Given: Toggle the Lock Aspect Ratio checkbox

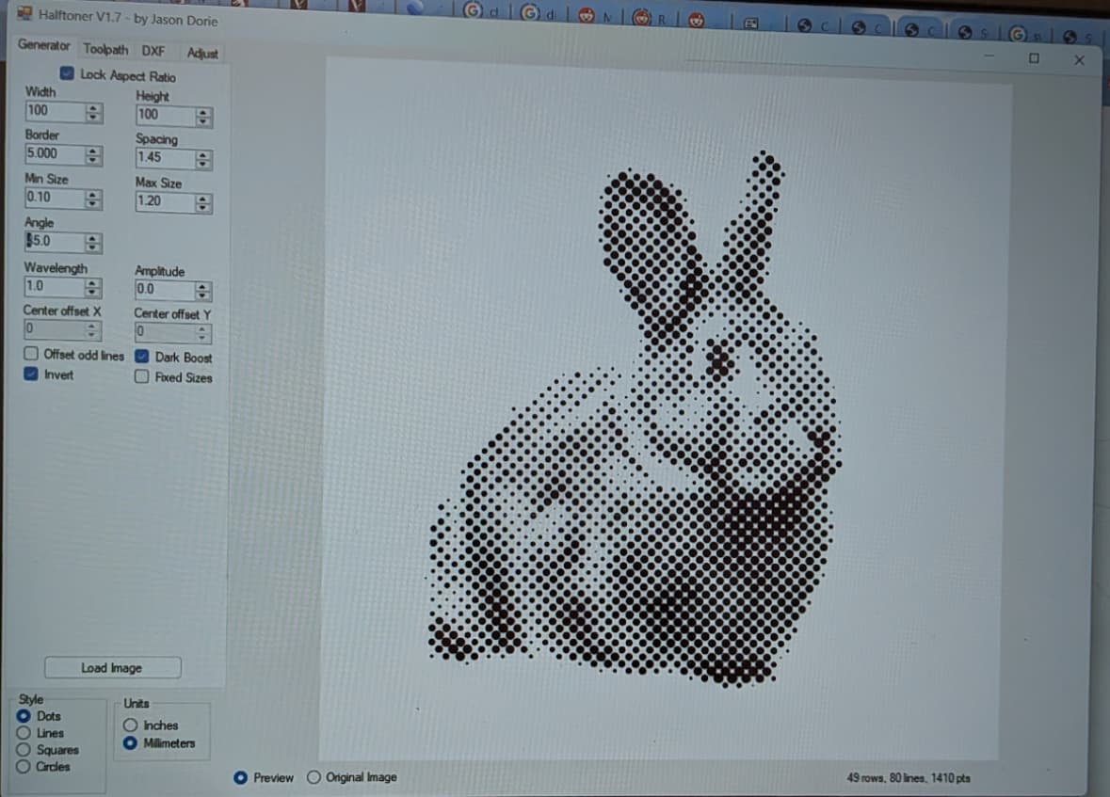Looking at the screenshot, I should [x=67, y=74].
